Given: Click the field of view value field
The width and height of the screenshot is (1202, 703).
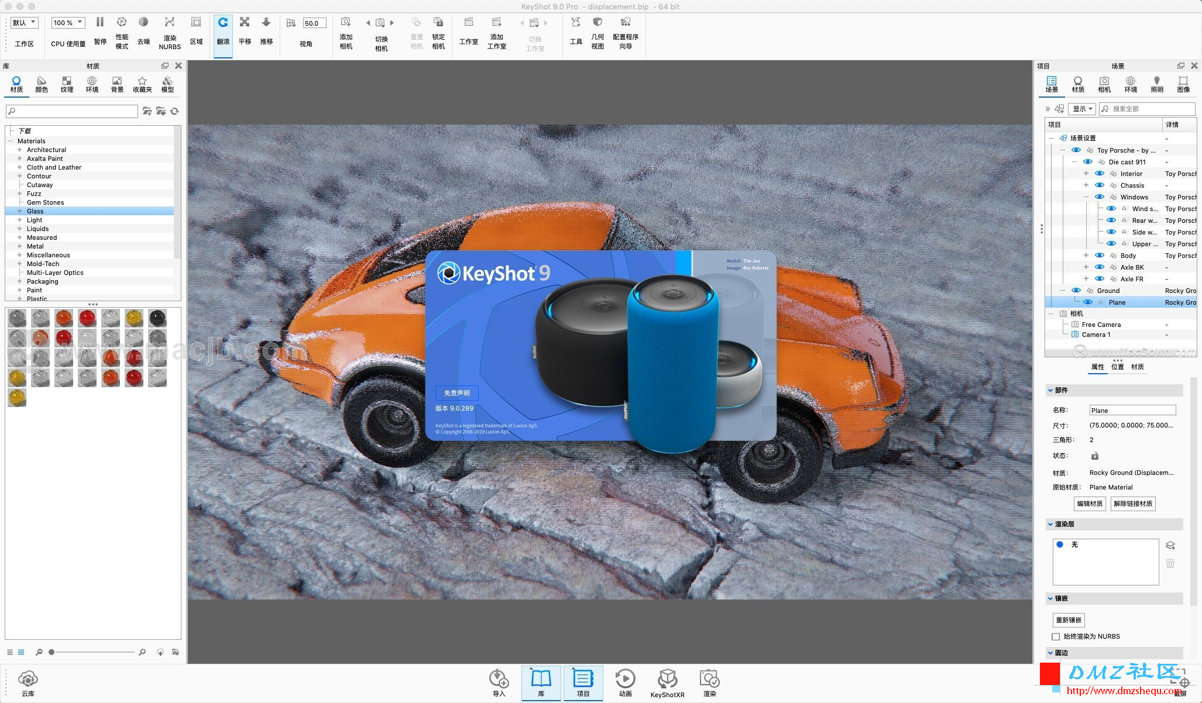Looking at the screenshot, I should [x=314, y=23].
